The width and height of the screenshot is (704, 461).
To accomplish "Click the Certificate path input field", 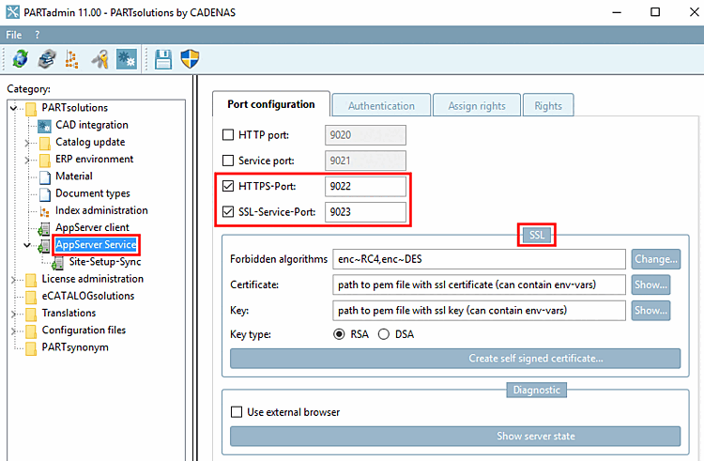I will point(479,284).
